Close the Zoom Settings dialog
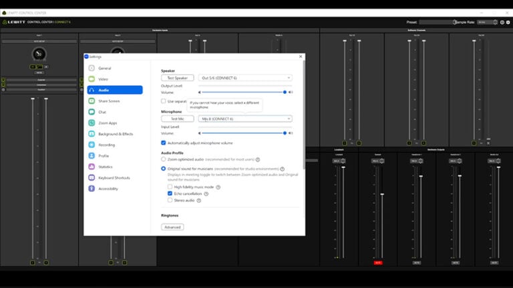Viewport: 513px width, 288px height. pyautogui.click(x=301, y=57)
